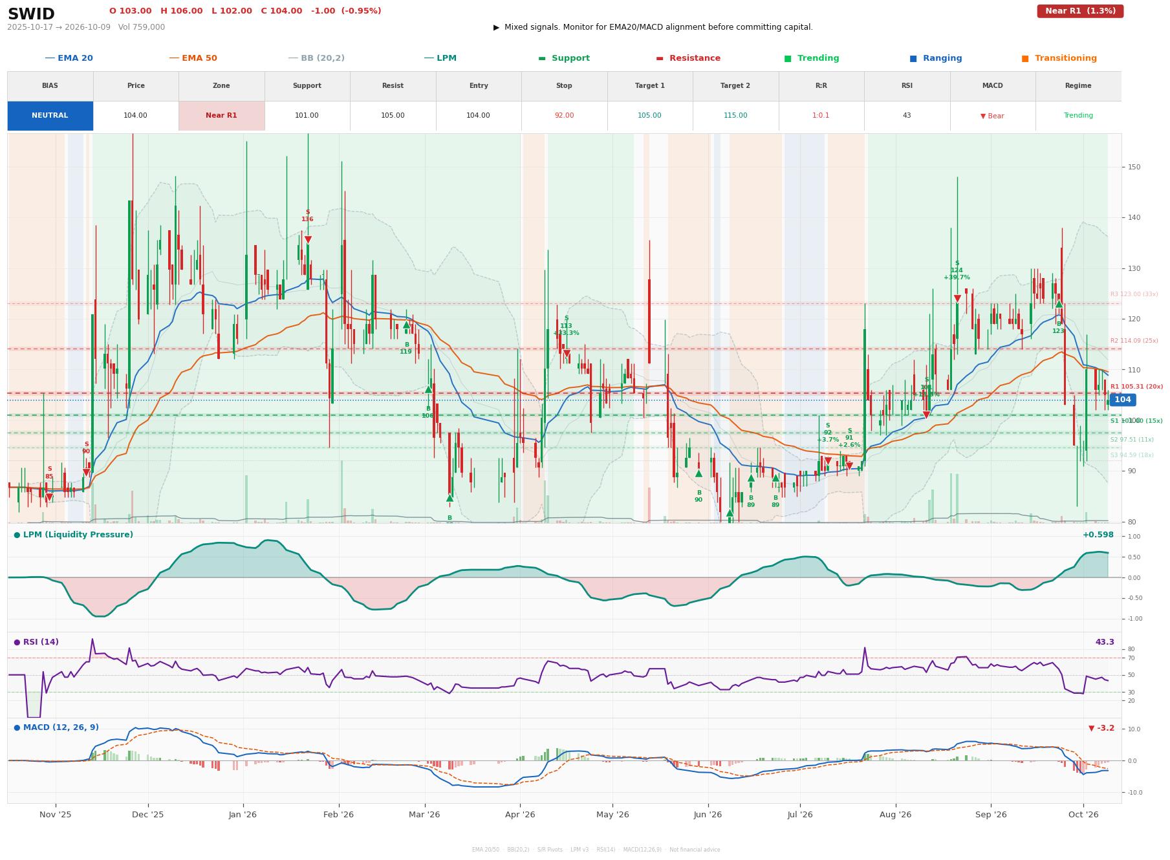Viewport: 1170px width, 860px height.
Task: Click the R:R value 1:0.1
Action: pyautogui.click(x=821, y=116)
